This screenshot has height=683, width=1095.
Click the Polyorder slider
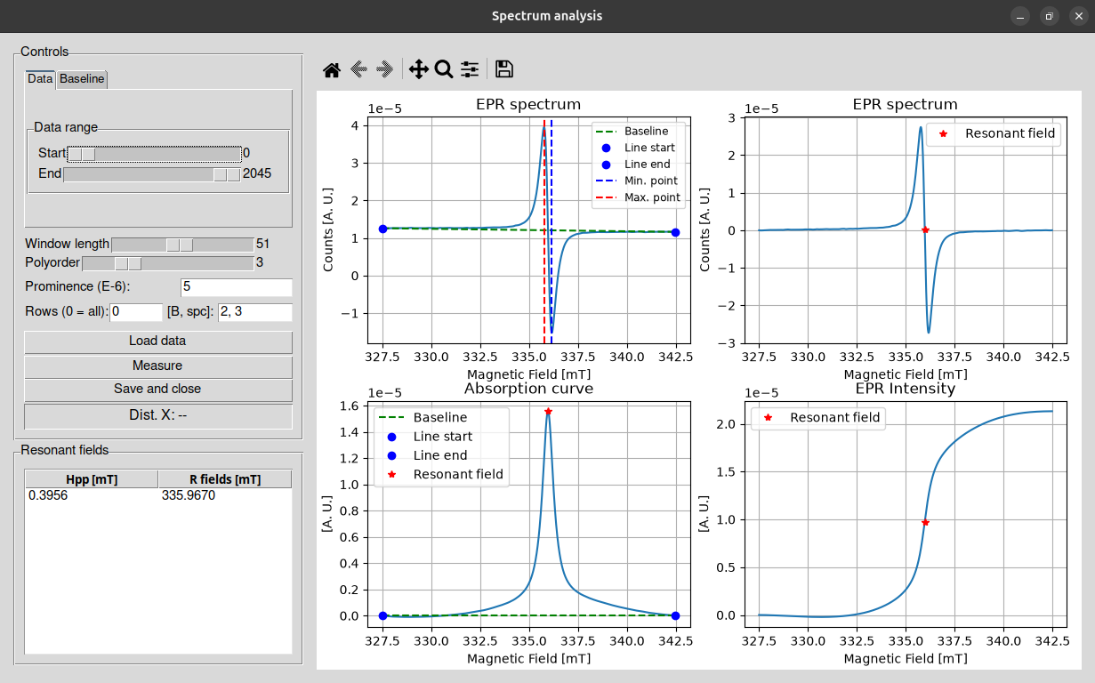click(x=167, y=263)
